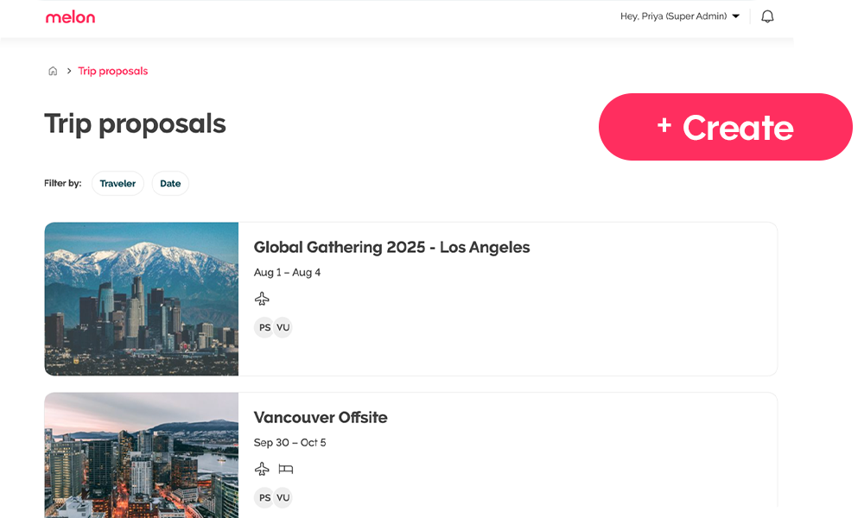The image size is (864, 518).
Task: Click the Hey, Priya account name
Action: click(x=672, y=16)
